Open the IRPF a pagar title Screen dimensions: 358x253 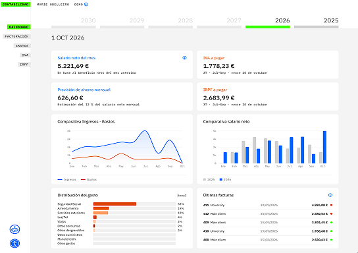[215, 90]
